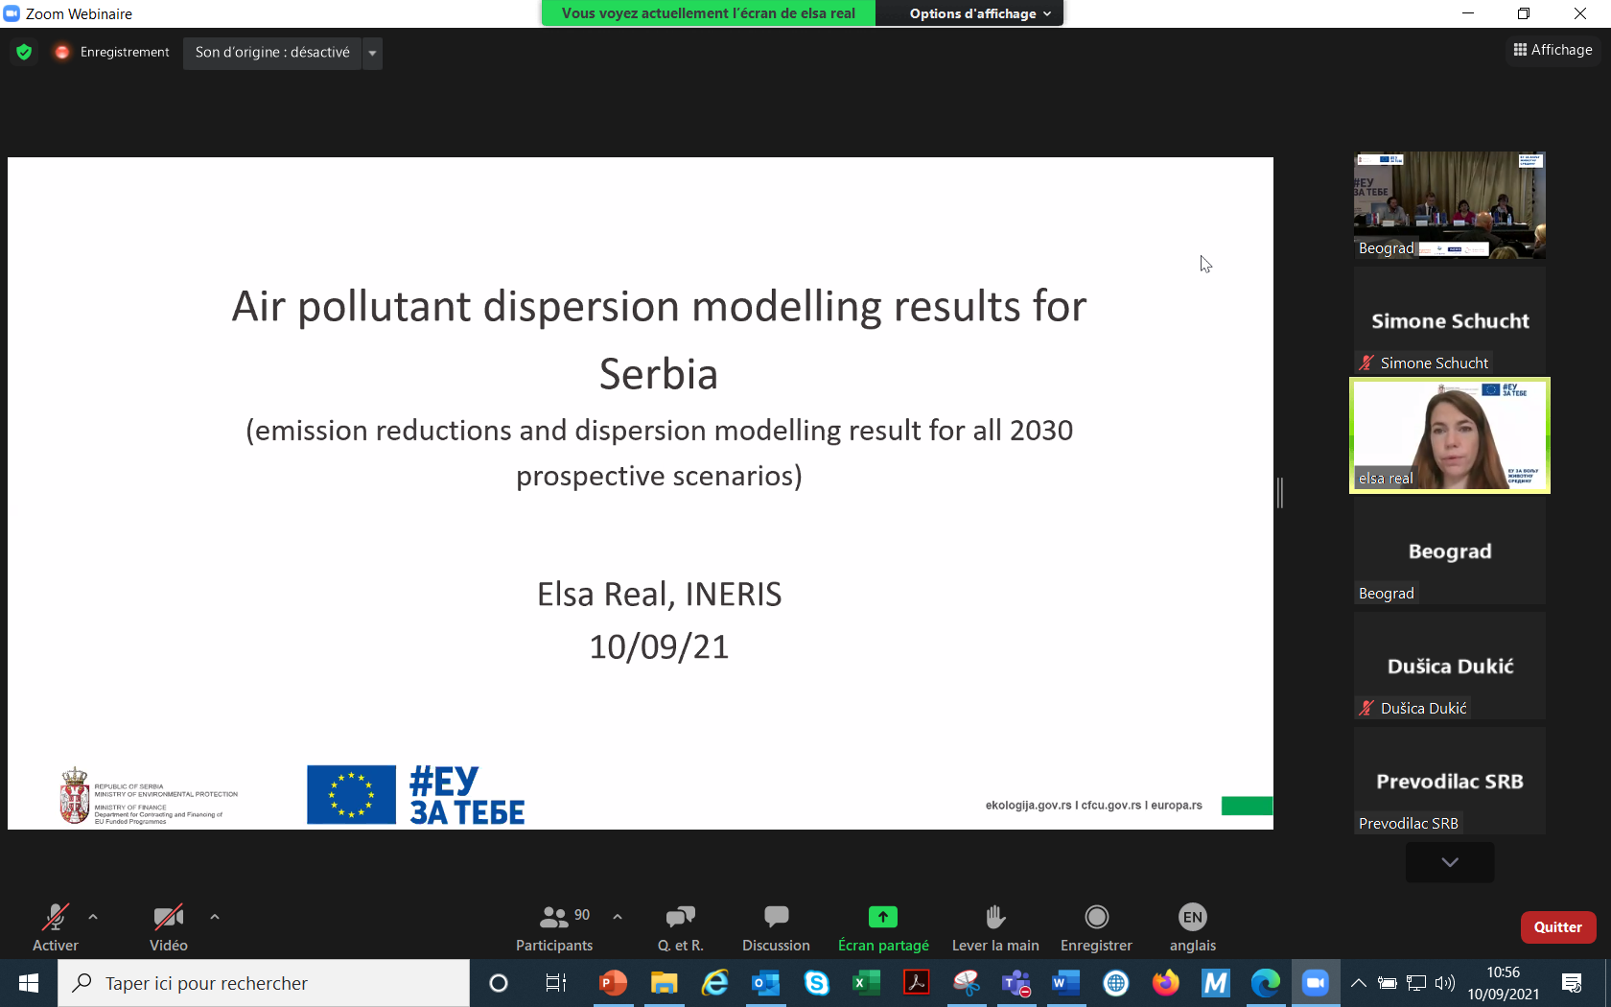The image size is (1611, 1007).
Task: Open the Affichage view layout menu
Action: (1553, 50)
